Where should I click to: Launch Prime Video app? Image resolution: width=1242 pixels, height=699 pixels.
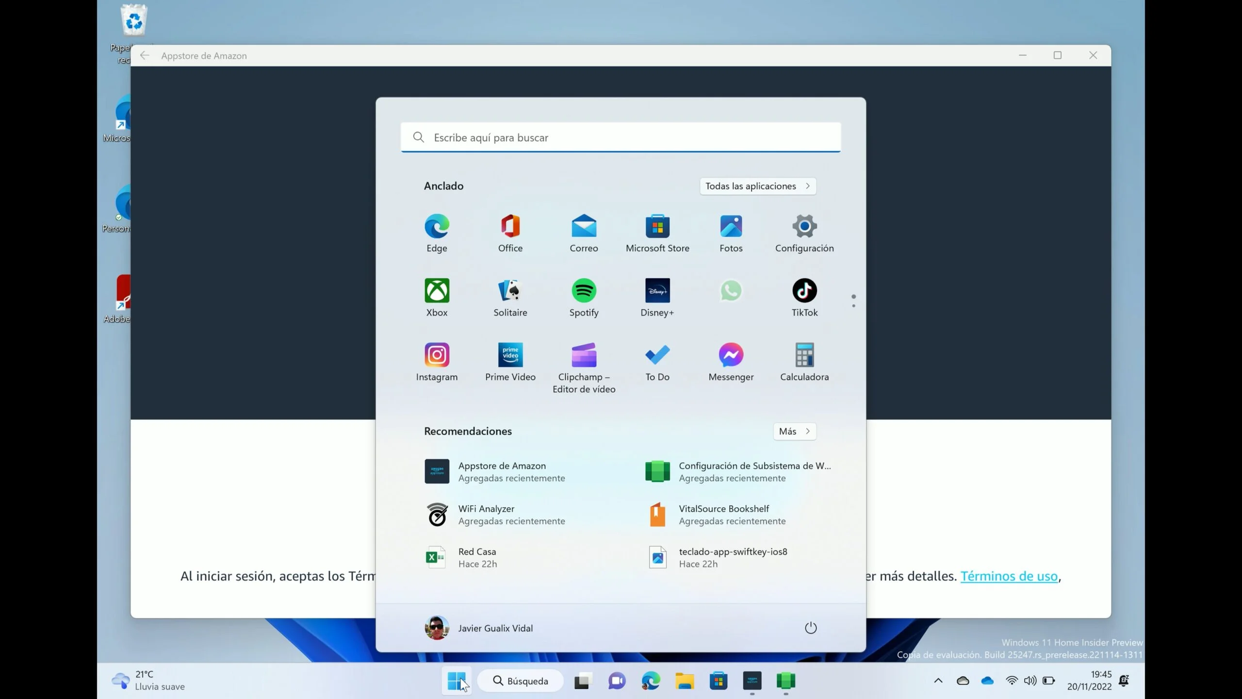tap(510, 354)
